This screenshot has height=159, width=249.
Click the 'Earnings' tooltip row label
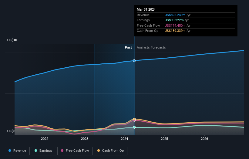(143, 20)
